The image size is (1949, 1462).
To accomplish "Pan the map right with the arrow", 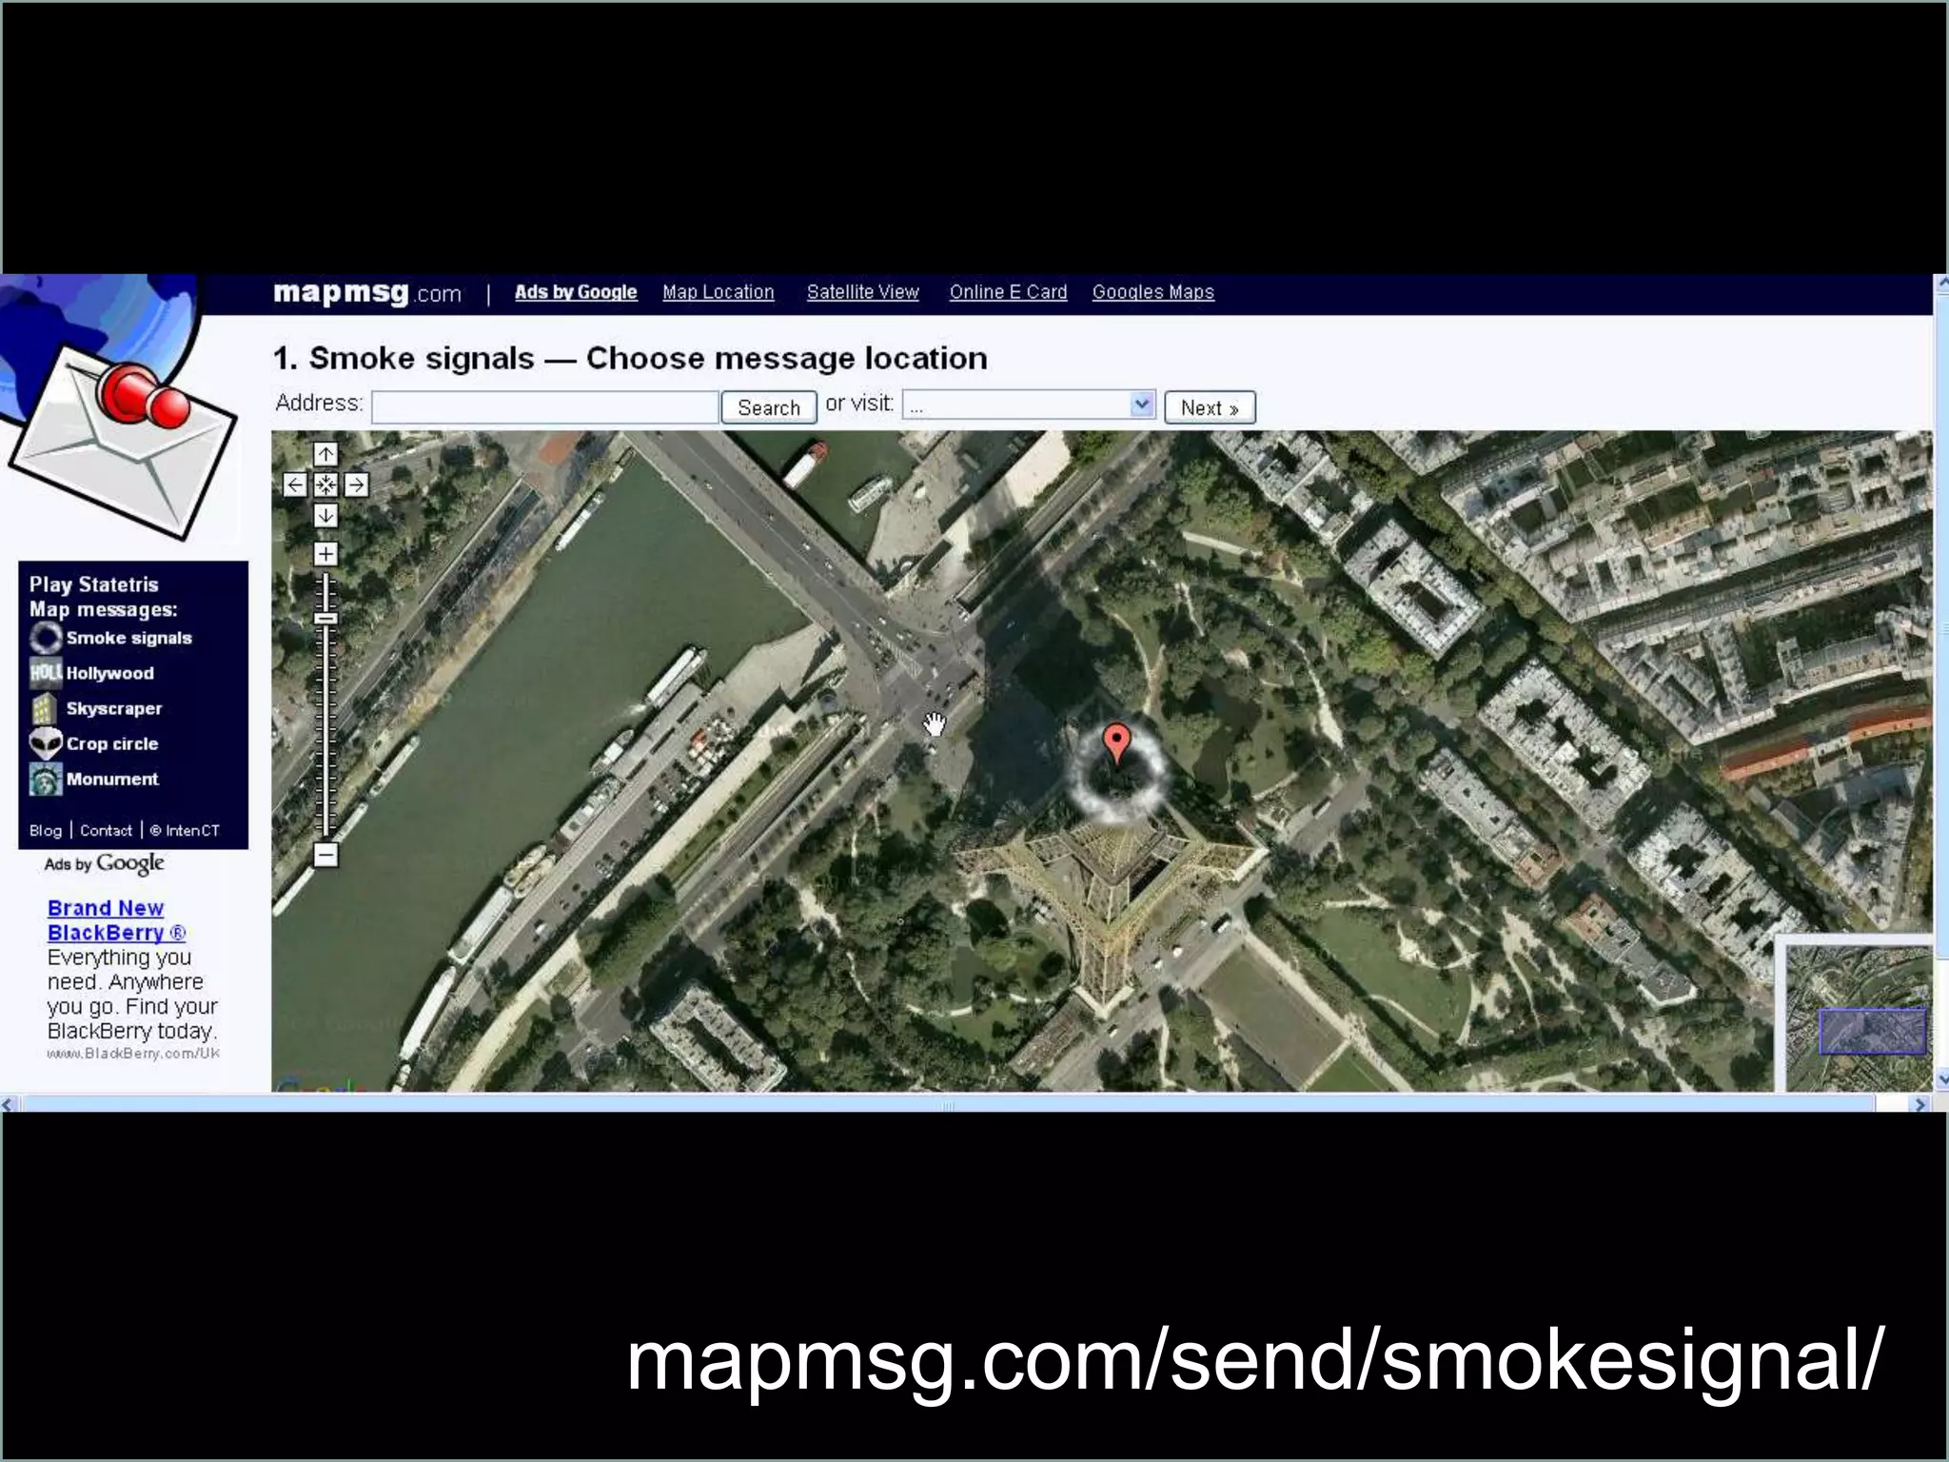I will coord(356,484).
